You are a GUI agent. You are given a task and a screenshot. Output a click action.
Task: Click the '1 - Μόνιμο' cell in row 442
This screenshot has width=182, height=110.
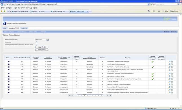(x=48, y=62)
